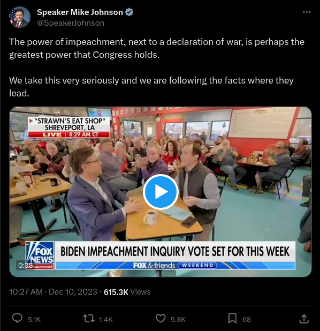Click the tweet text about impeachment power
320x331 pixels.
157,67
